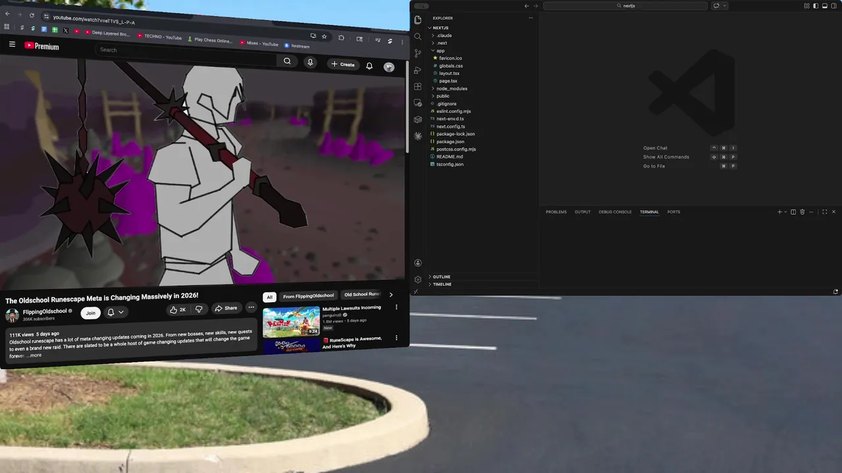Image resolution: width=842 pixels, height=473 pixels.
Task: Open the Play Chess Online bookmark
Action: [x=210, y=40]
